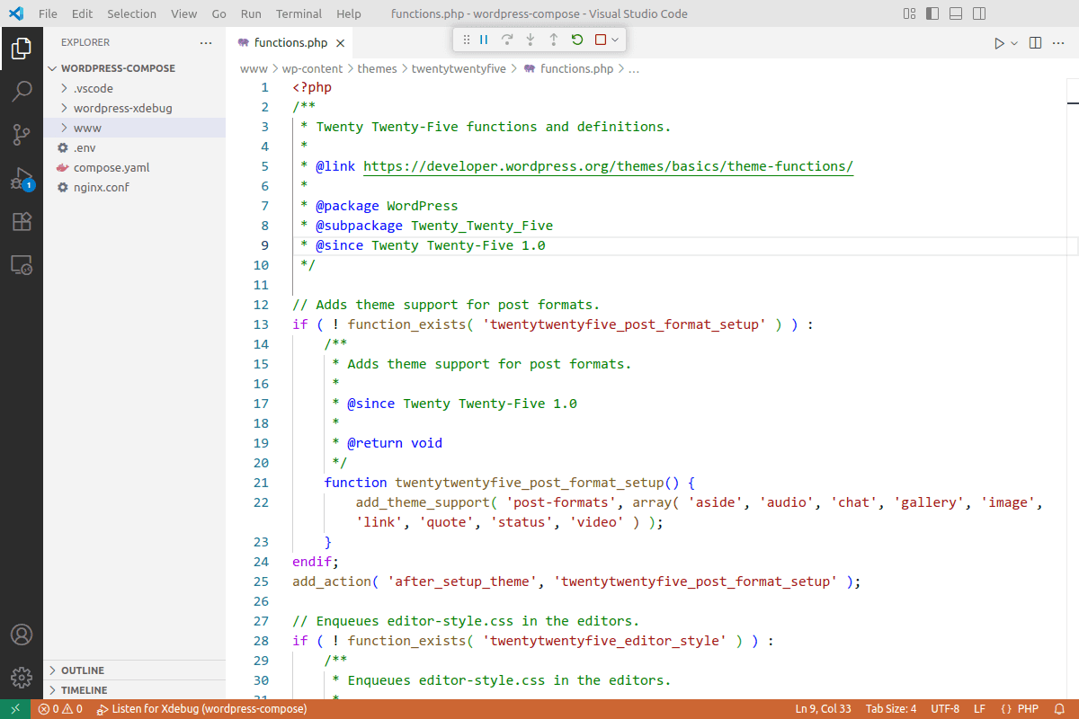Open the Selection menu
The image size is (1079, 719).
(x=131, y=13)
